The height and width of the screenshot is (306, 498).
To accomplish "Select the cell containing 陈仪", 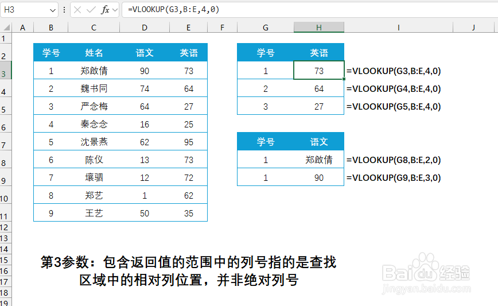I will (x=94, y=160).
